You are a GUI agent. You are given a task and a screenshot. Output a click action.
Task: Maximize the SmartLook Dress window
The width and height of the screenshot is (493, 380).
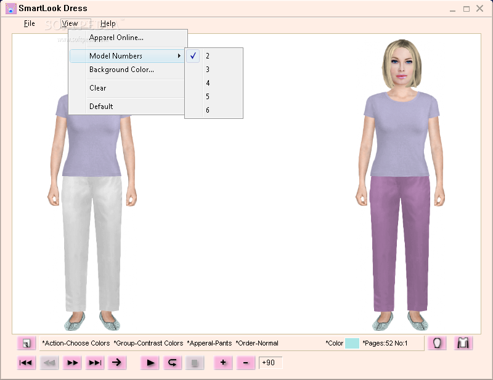467,9
